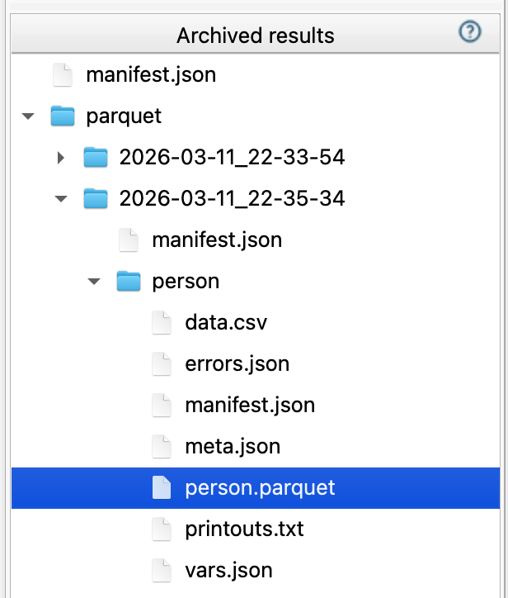Select meta.json in the tree
The height and width of the screenshot is (598, 508).
coord(233,446)
